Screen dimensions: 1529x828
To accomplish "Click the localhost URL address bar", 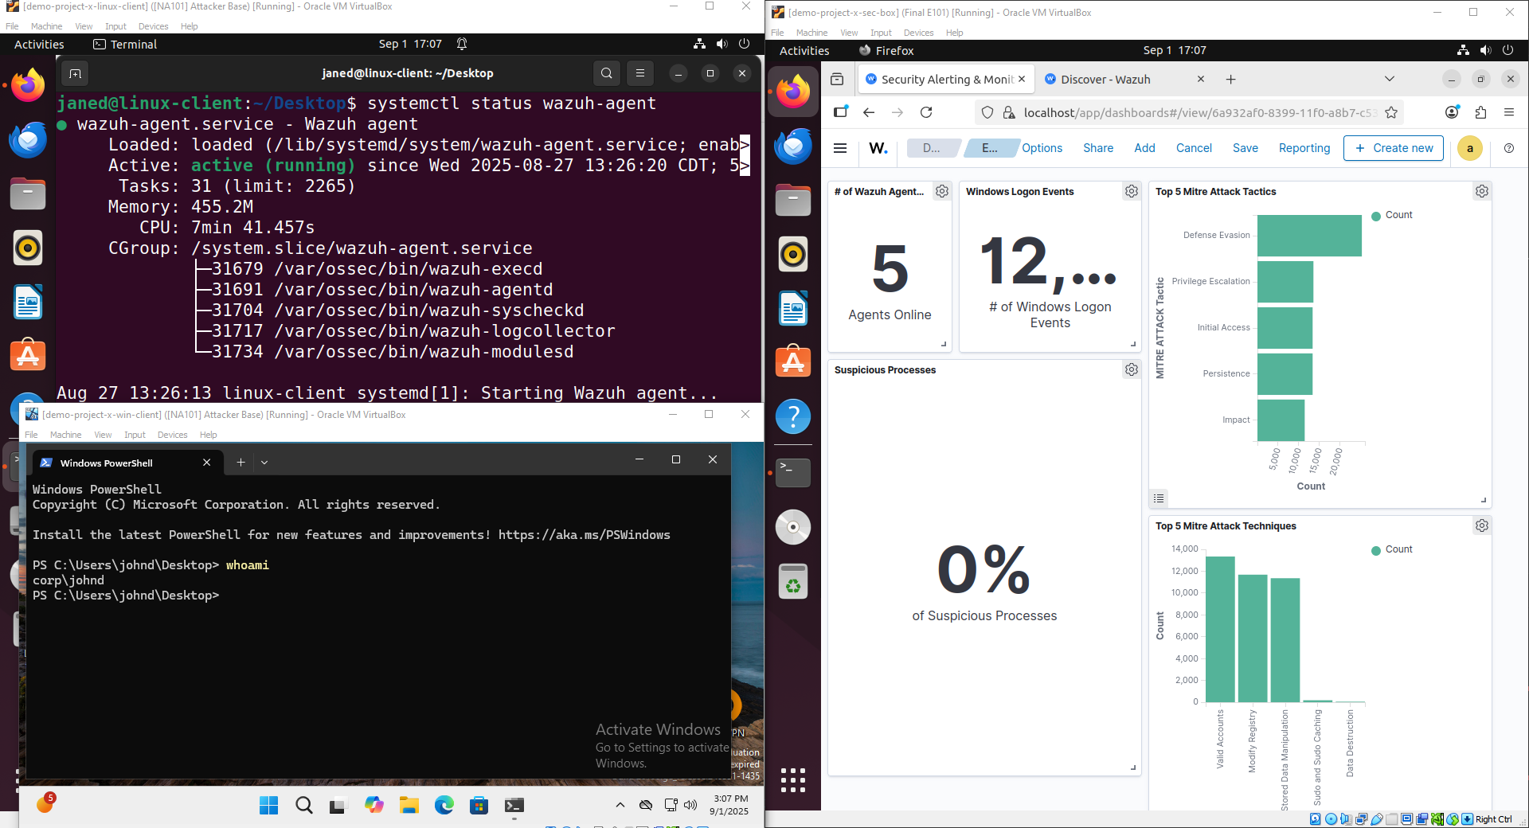I will (x=1195, y=113).
